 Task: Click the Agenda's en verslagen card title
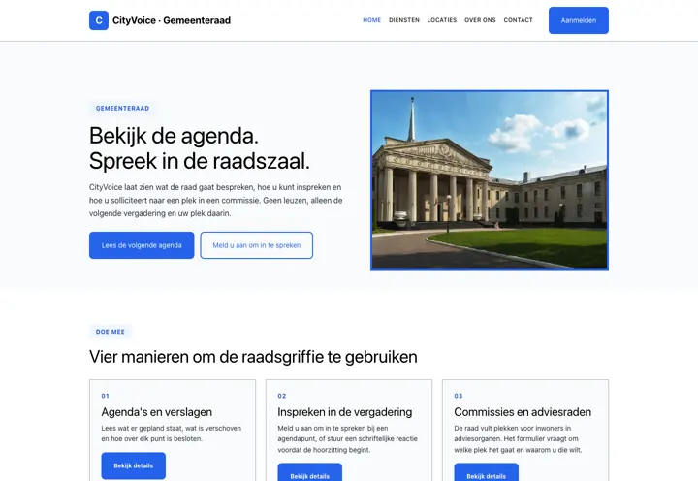pyautogui.click(x=157, y=412)
